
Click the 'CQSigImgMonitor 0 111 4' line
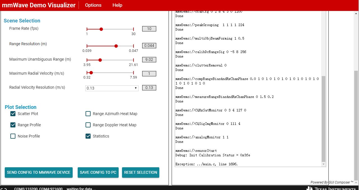[x=208, y=124]
